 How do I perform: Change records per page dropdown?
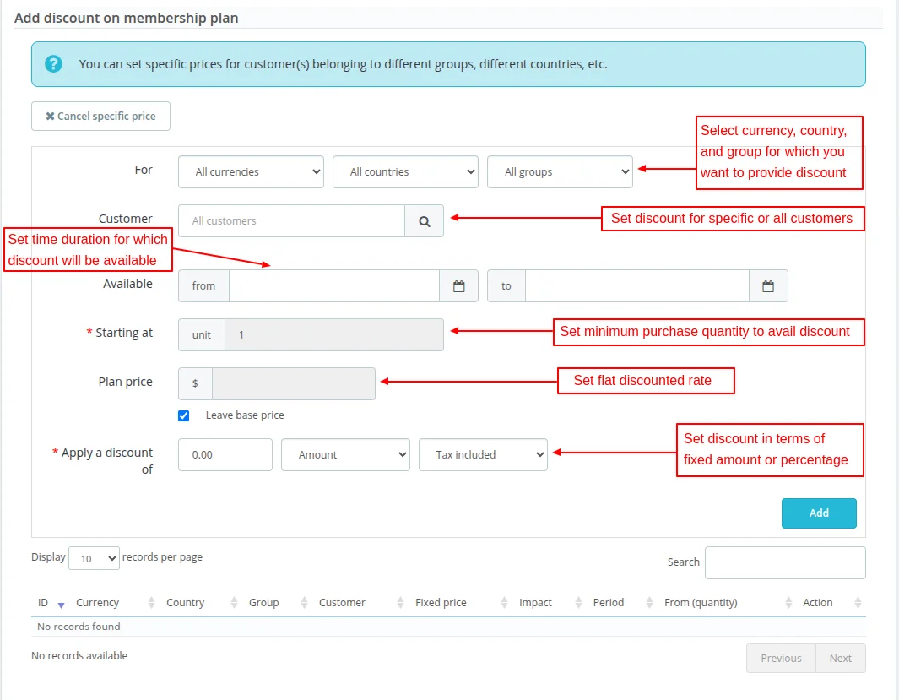point(95,559)
